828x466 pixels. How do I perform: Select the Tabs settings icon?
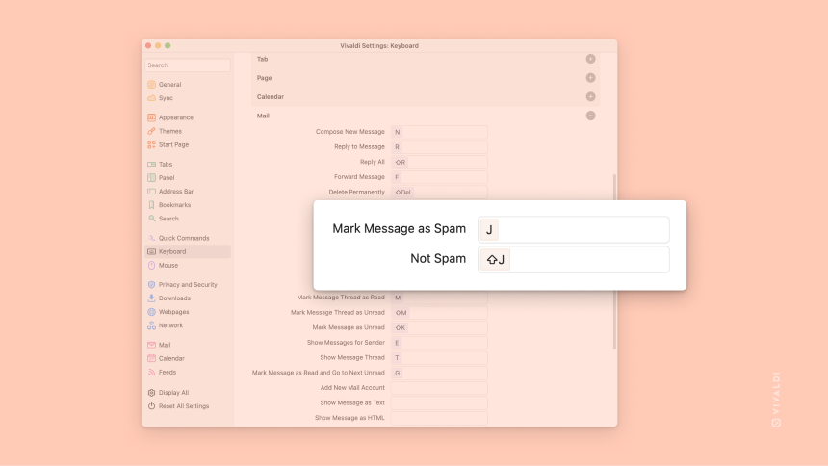point(151,165)
